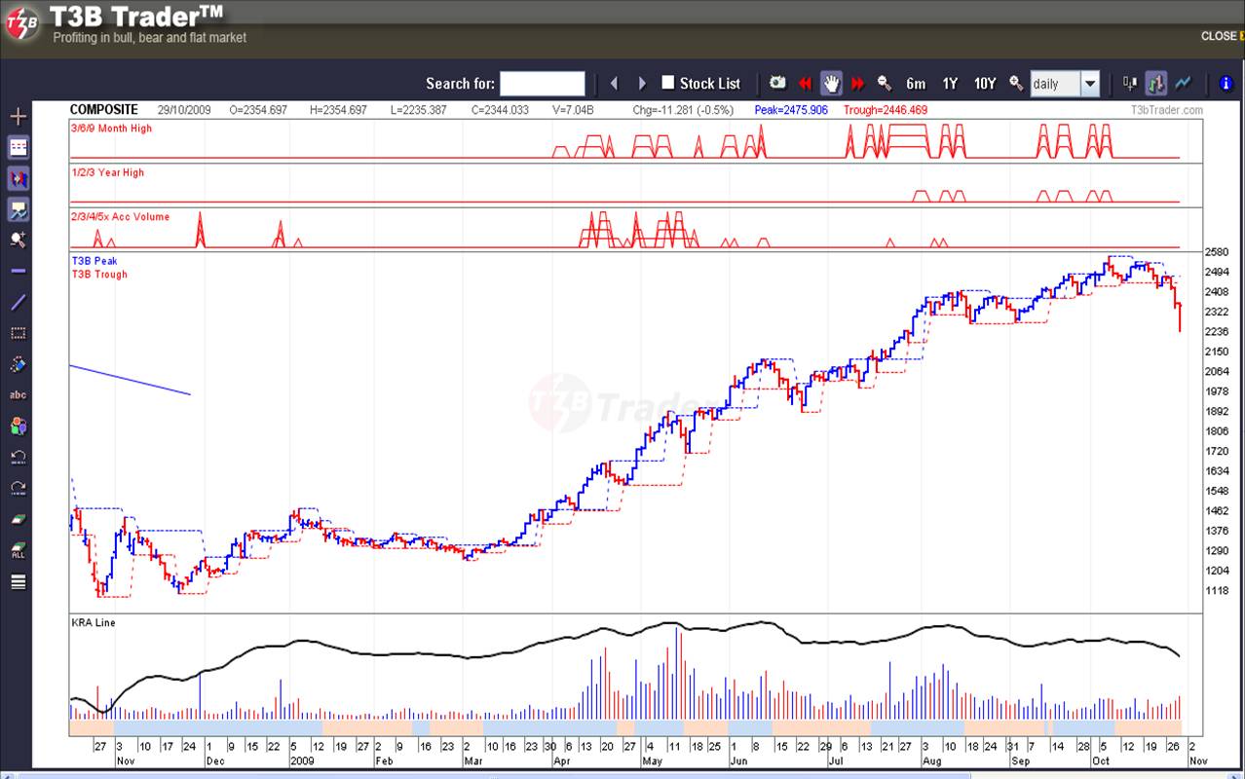This screenshot has width=1245, height=779.
Task: Click the T3B Trough legend label
Action: (x=99, y=275)
